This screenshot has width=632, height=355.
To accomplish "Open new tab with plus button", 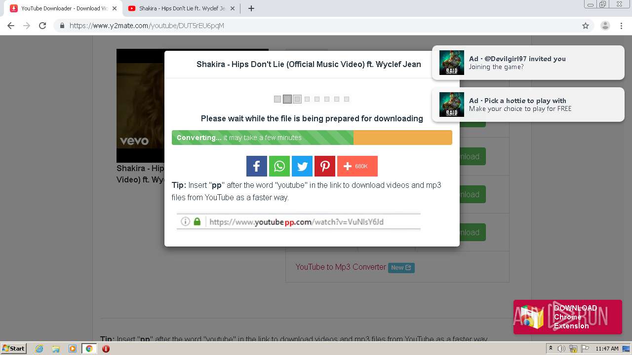I will 251,8.
